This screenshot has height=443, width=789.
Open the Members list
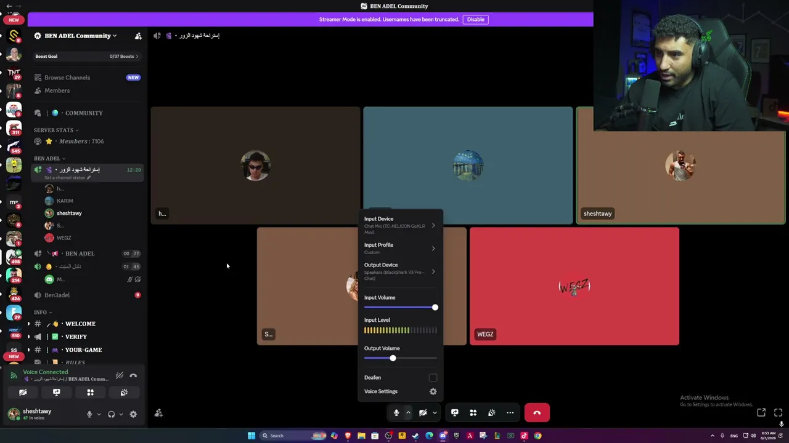pyautogui.click(x=87, y=90)
